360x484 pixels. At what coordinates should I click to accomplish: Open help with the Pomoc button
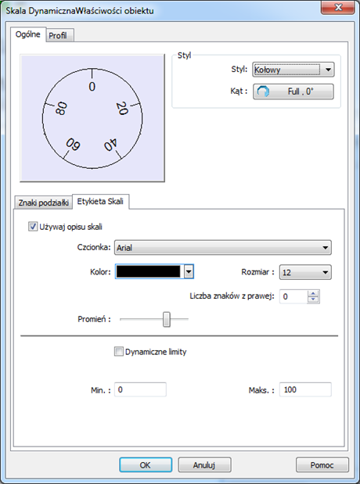click(x=322, y=465)
